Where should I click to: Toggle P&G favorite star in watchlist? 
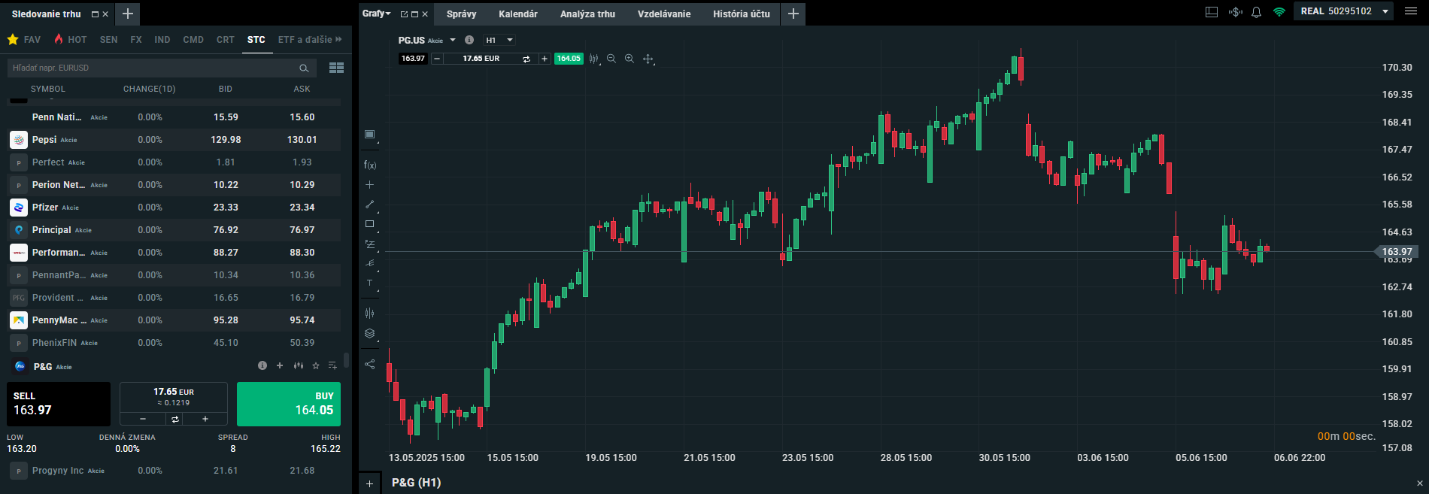[x=316, y=366]
